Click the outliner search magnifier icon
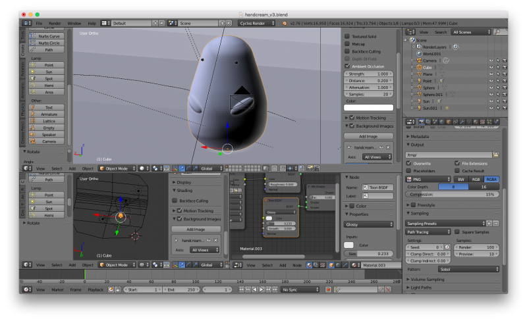The width and height of the screenshot is (527, 321). point(497,32)
